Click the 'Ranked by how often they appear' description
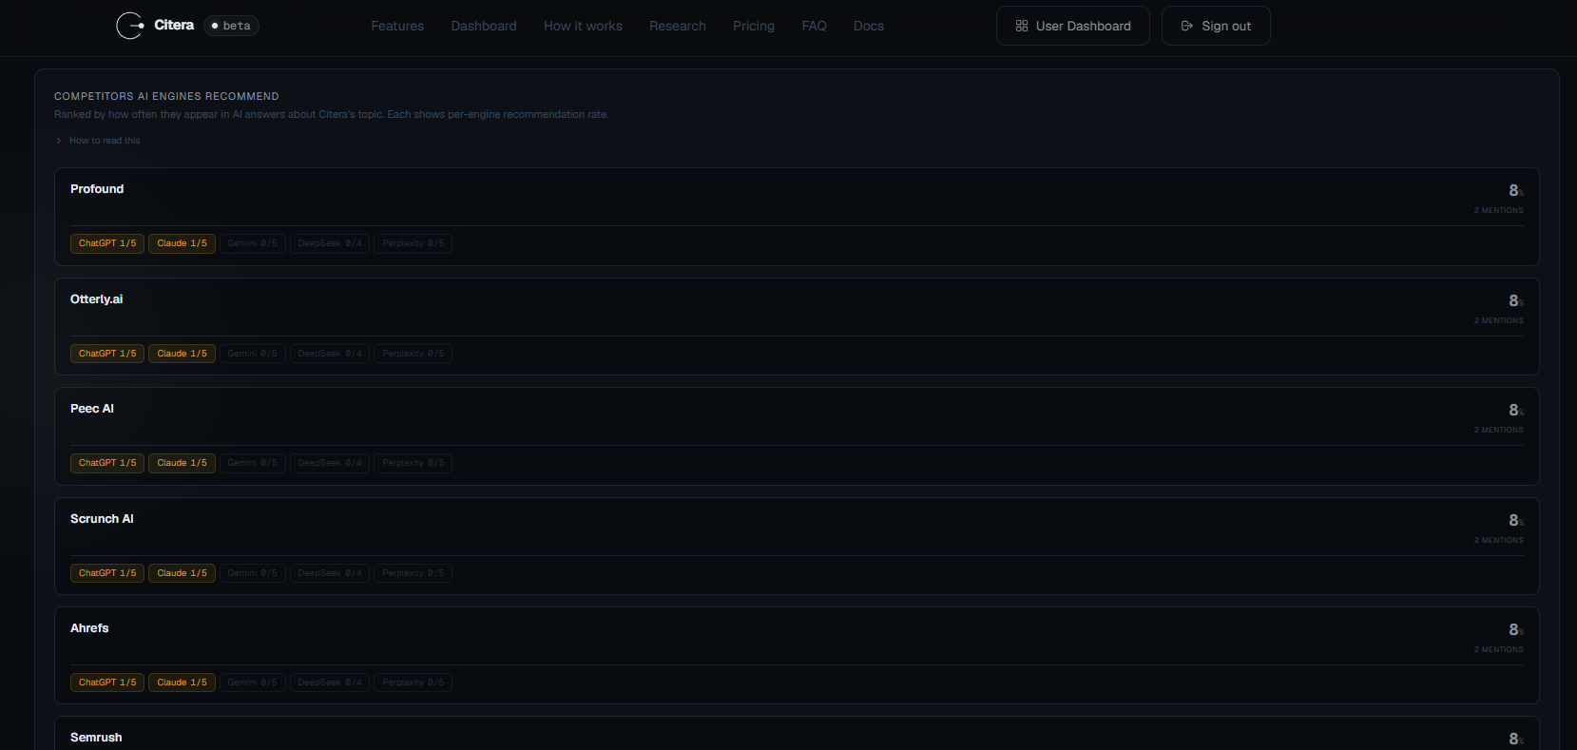The width and height of the screenshot is (1577, 750). (331, 115)
